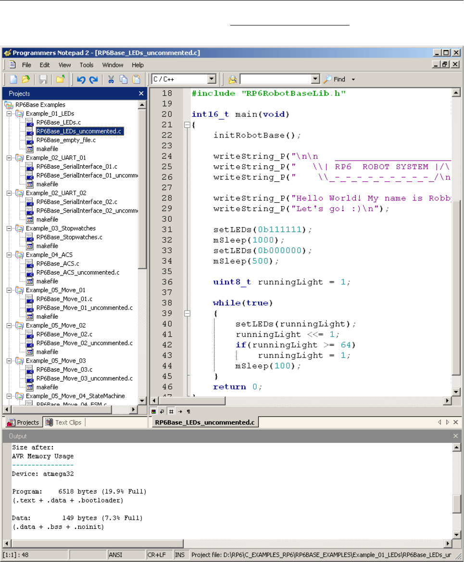Show previous editor tab with left arrow
Viewport: 464px width, 562px height.
click(x=439, y=422)
